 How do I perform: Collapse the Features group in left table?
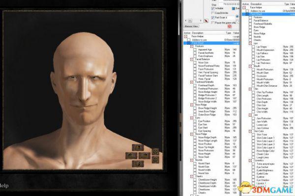(x=192, y=47)
